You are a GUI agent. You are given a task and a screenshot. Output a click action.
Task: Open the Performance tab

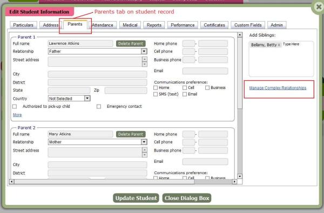click(183, 25)
